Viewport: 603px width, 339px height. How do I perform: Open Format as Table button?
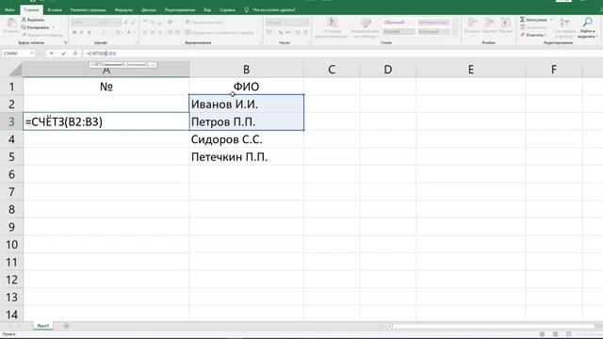pos(366,27)
